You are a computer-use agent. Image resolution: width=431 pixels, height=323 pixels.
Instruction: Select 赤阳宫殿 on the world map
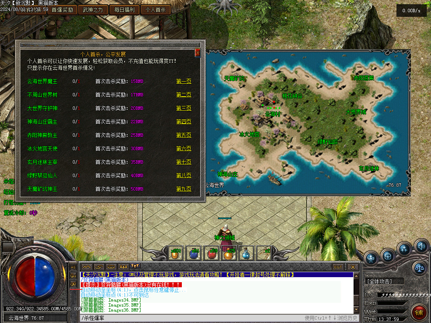(x=364, y=78)
